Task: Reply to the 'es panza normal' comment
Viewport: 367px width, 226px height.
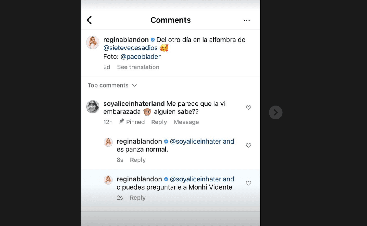Action: pyautogui.click(x=138, y=160)
